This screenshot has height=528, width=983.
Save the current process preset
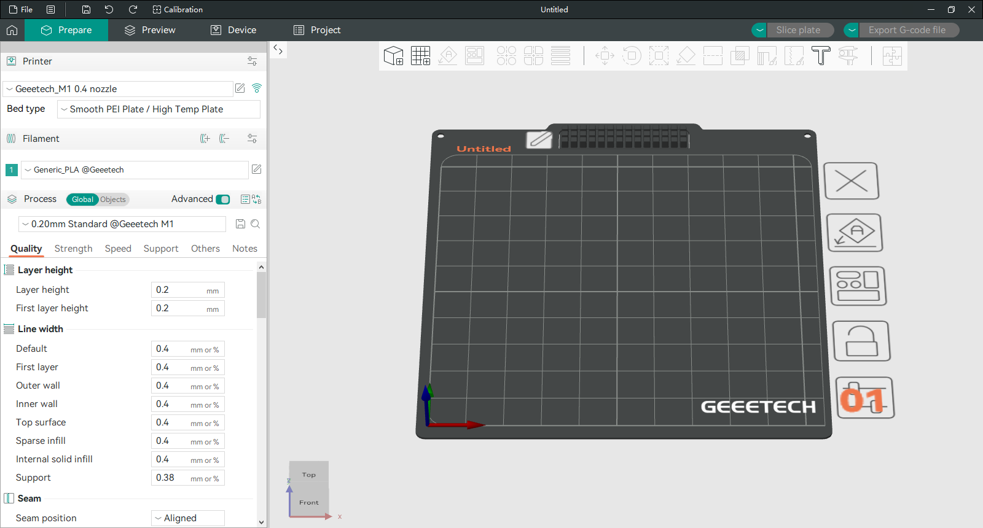[241, 224]
